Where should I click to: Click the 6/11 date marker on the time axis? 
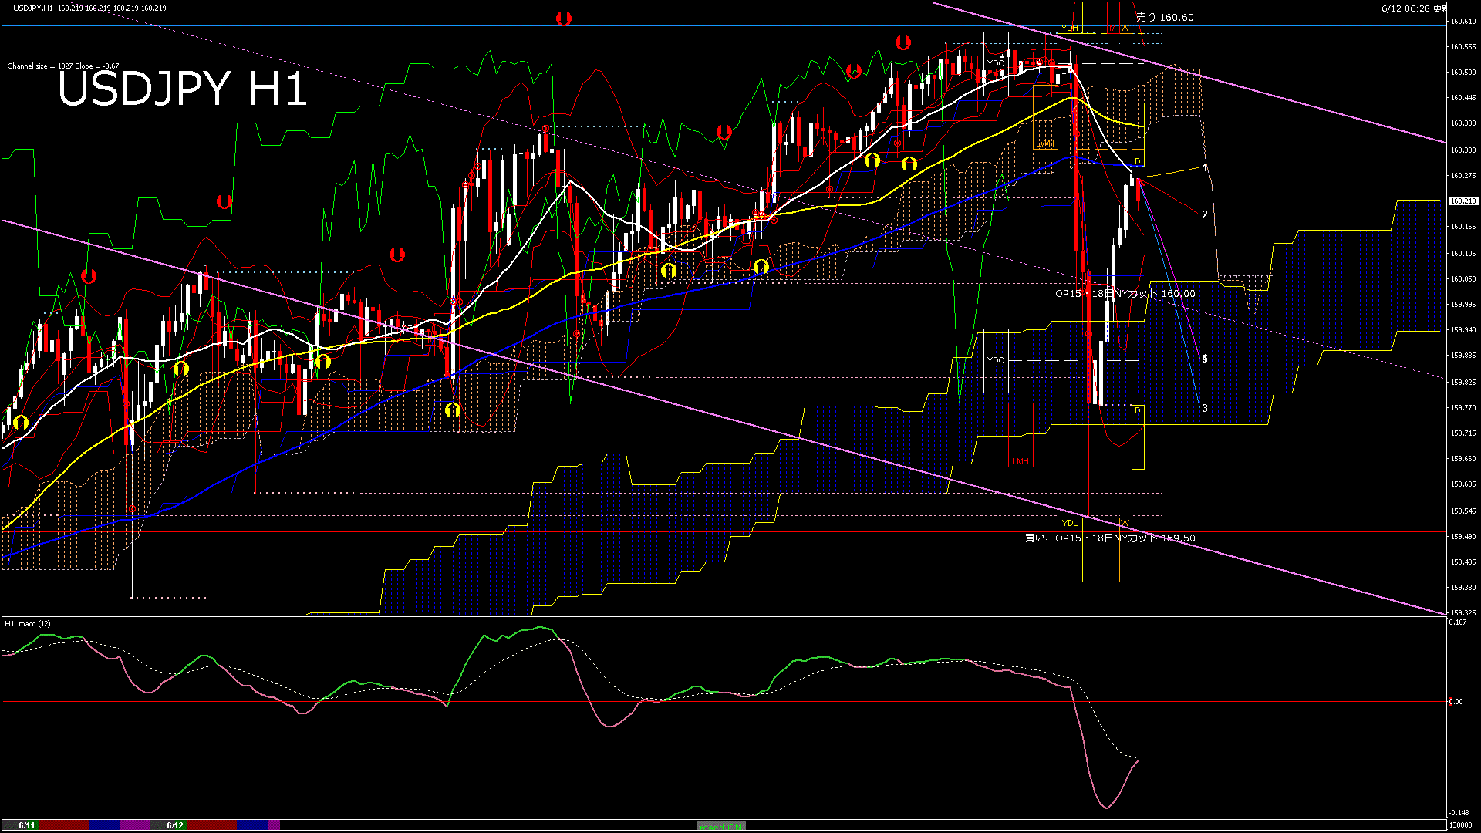click(26, 825)
